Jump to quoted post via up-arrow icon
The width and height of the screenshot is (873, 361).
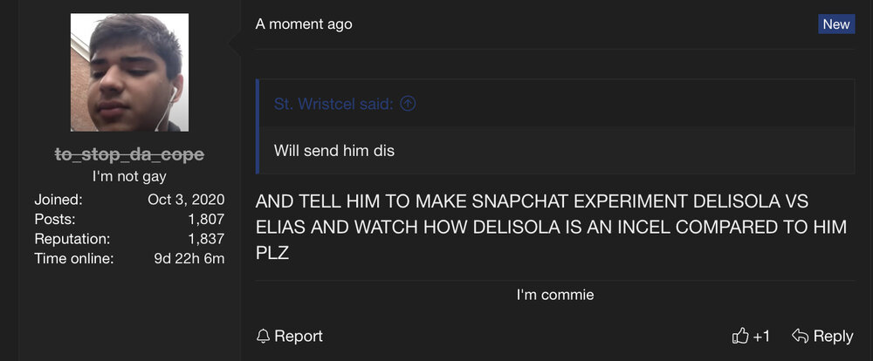tap(407, 104)
